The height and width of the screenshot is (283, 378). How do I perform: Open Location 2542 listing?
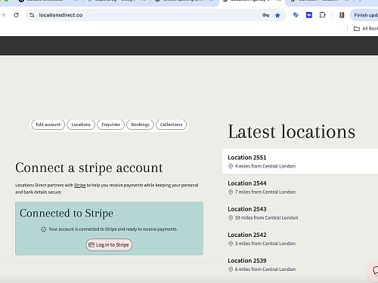[x=300, y=238]
